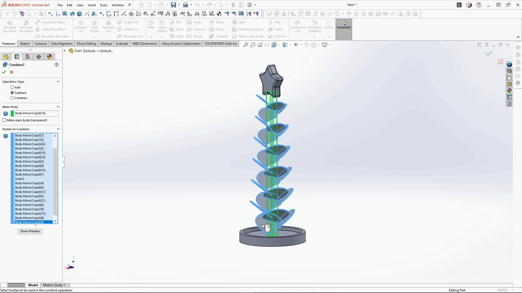522x293 pixels.
Task: Enable Make main body transparent checkbox
Action: click(x=4, y=120)
